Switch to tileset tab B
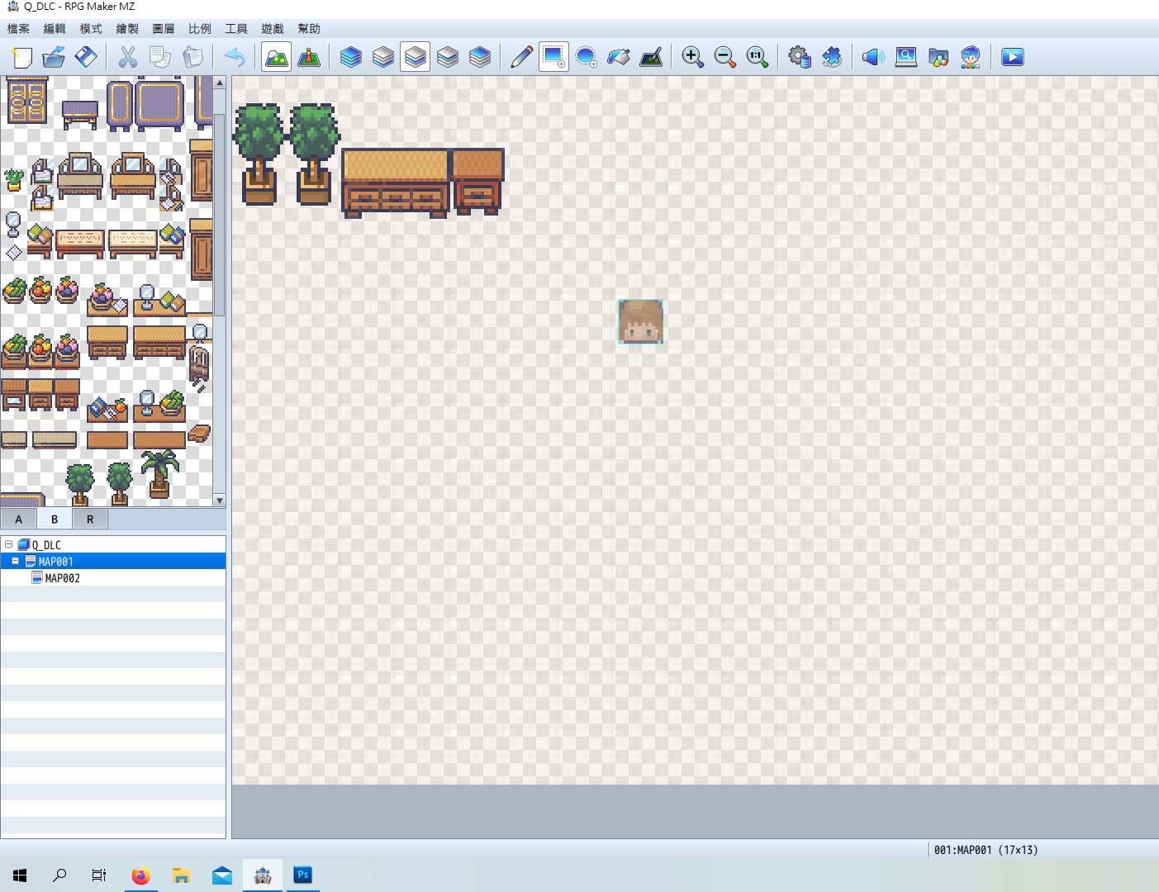 tap(55, 519)
